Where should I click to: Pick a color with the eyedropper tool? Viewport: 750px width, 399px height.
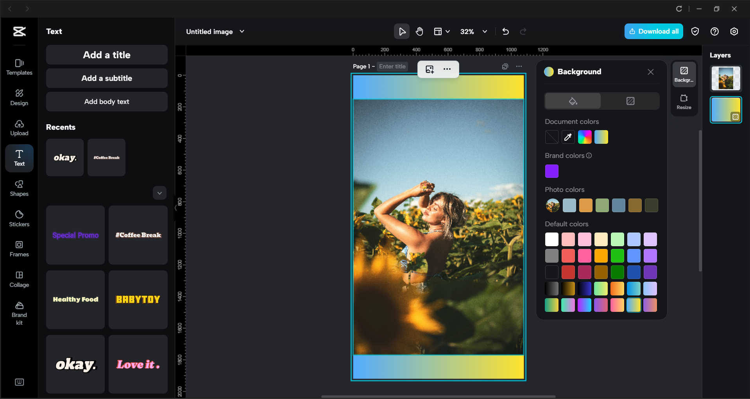pyautogui.click(x=568, y=137)
